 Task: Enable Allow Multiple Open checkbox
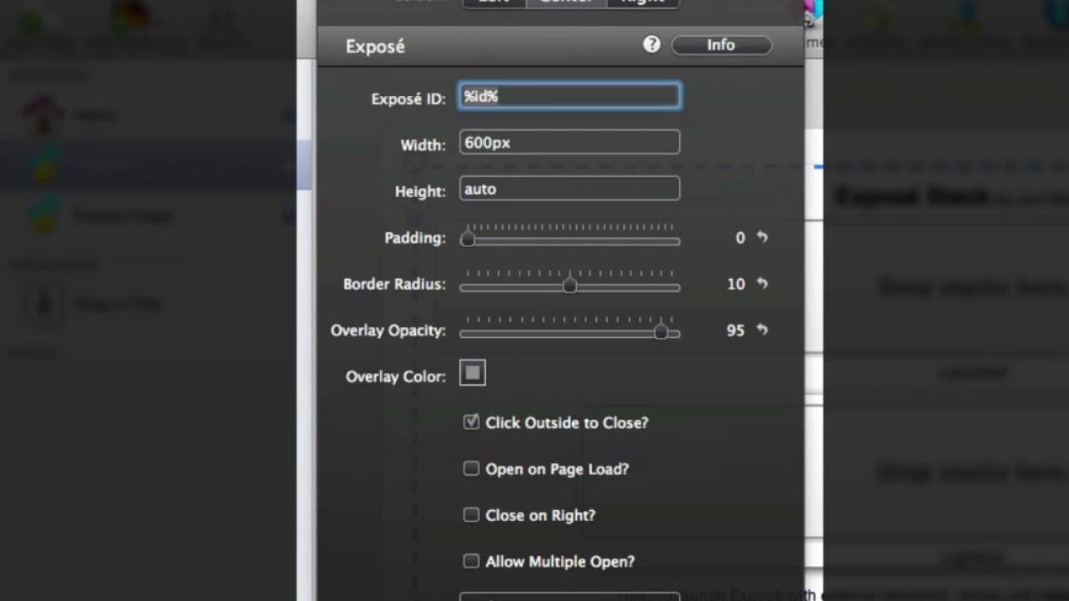[x=471, y=561]
